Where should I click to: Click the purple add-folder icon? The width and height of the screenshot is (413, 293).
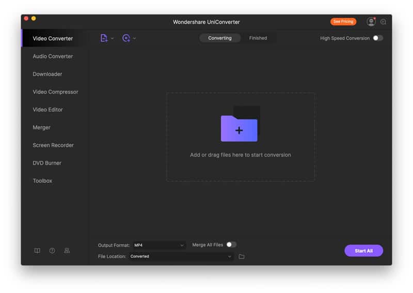coord(239,128)
